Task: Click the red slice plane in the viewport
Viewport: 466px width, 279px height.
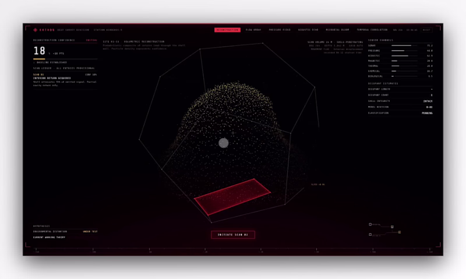Action: [232, 197]
